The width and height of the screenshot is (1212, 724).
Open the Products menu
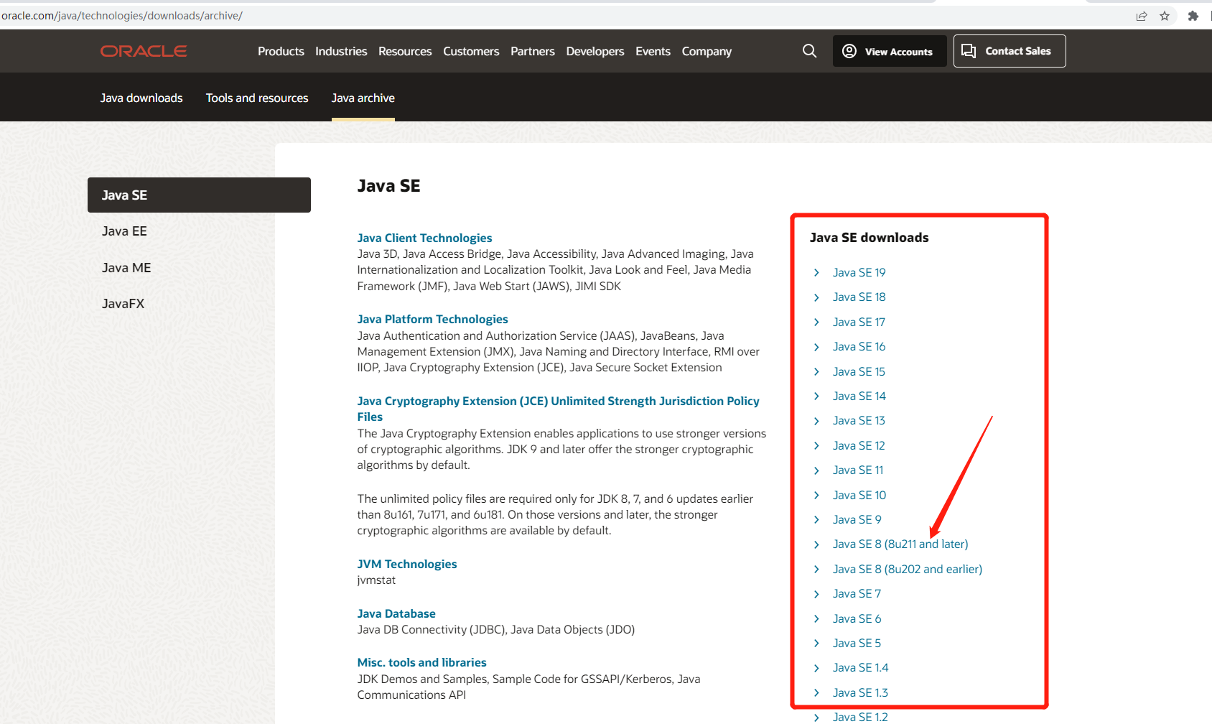pos(281,51)
